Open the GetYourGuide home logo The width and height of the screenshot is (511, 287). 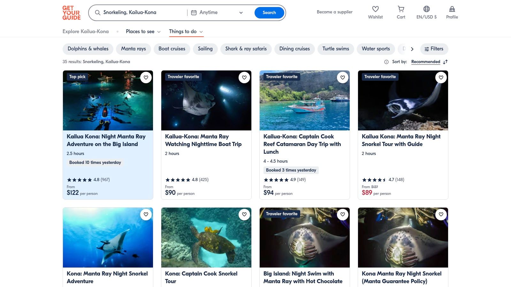[x=72, y=13]
